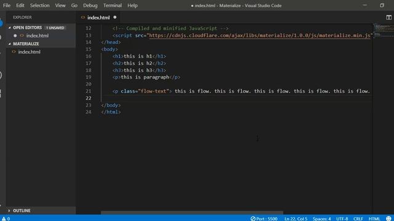Click the 'this is h2' line
Viewport: 394px width, 221px height.
pos(139,63)
